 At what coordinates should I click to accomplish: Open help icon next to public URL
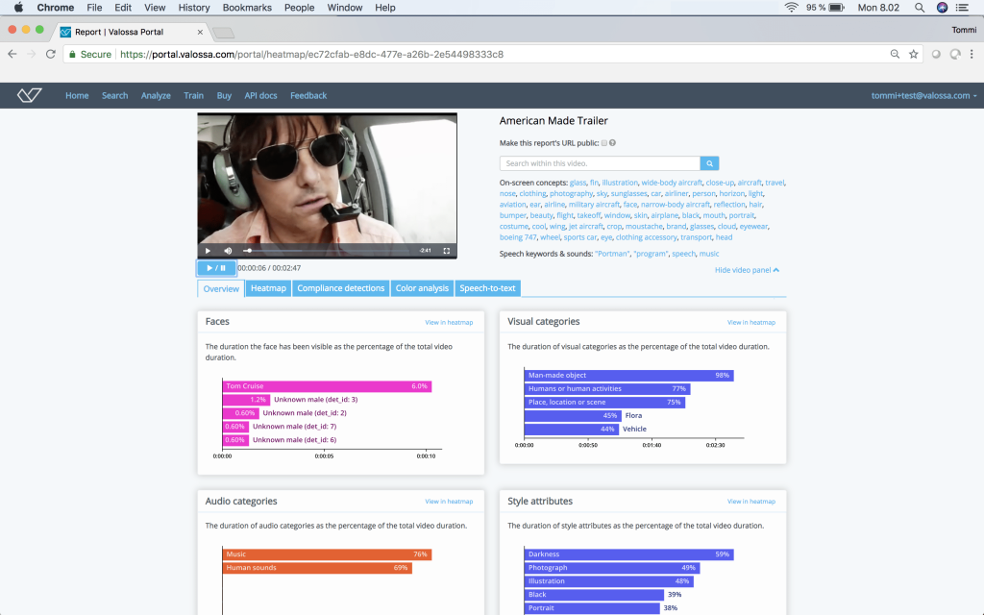point(612,143)
